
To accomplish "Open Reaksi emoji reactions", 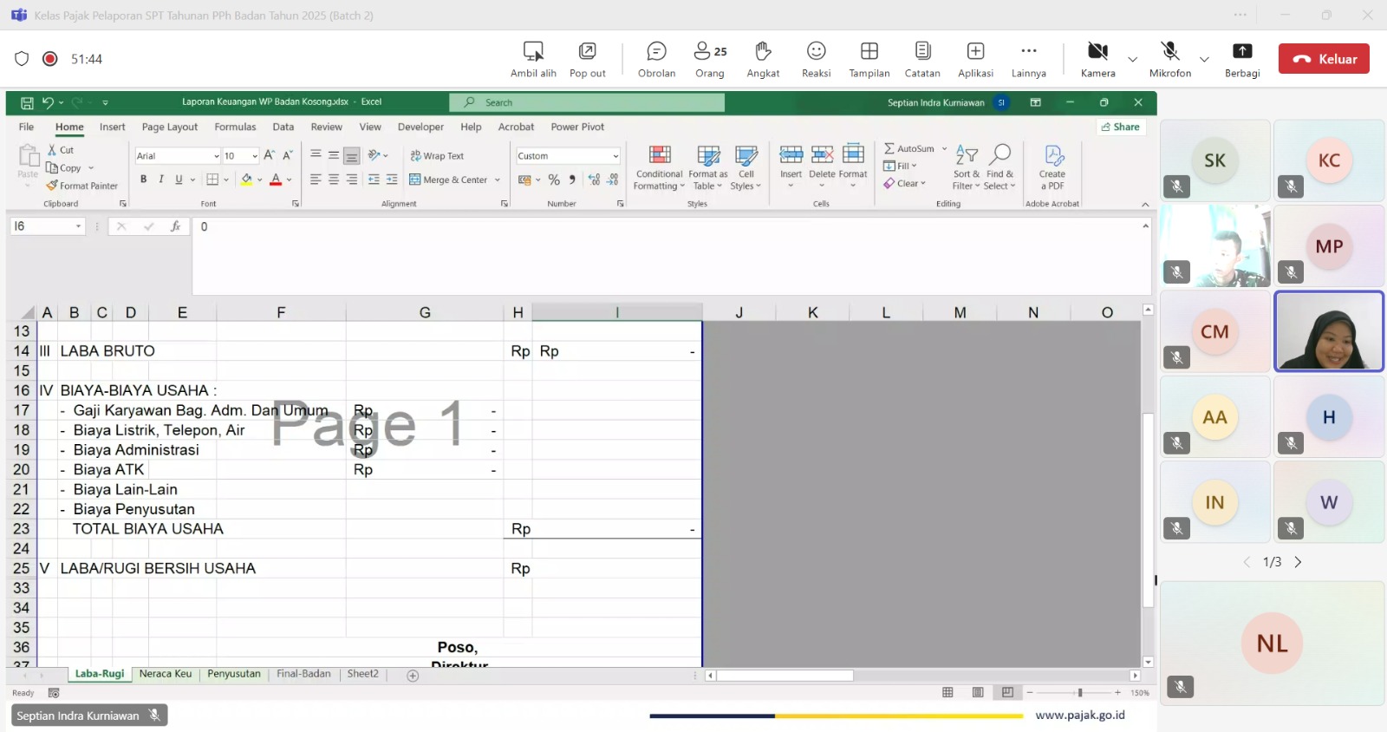I will point(816,59).
